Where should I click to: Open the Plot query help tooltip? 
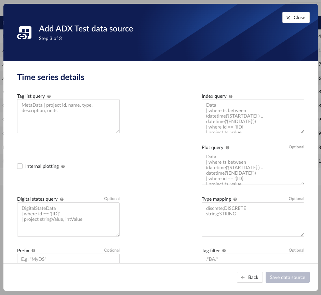click(228, 147)
